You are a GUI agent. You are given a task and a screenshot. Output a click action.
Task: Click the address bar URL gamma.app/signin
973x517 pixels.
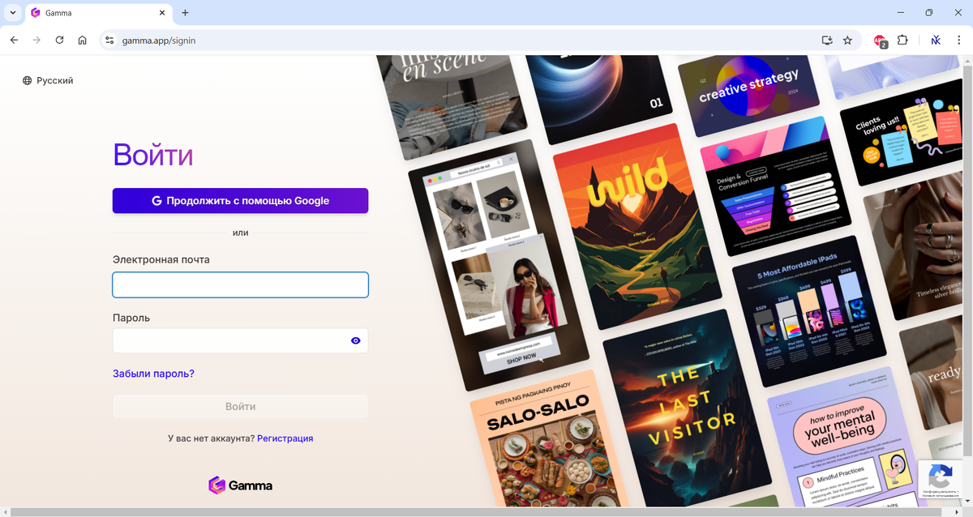pyautogui.click(x=159, y=40)
